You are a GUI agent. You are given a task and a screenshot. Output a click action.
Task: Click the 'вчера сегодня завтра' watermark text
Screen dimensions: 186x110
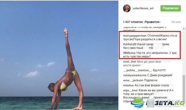point(168,106)
